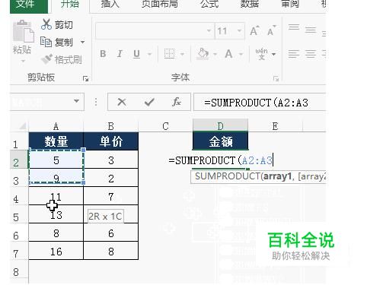Switch to the Home (开始) tab
The height and width of the screenshot is (285, 367).
click(70, 5)
